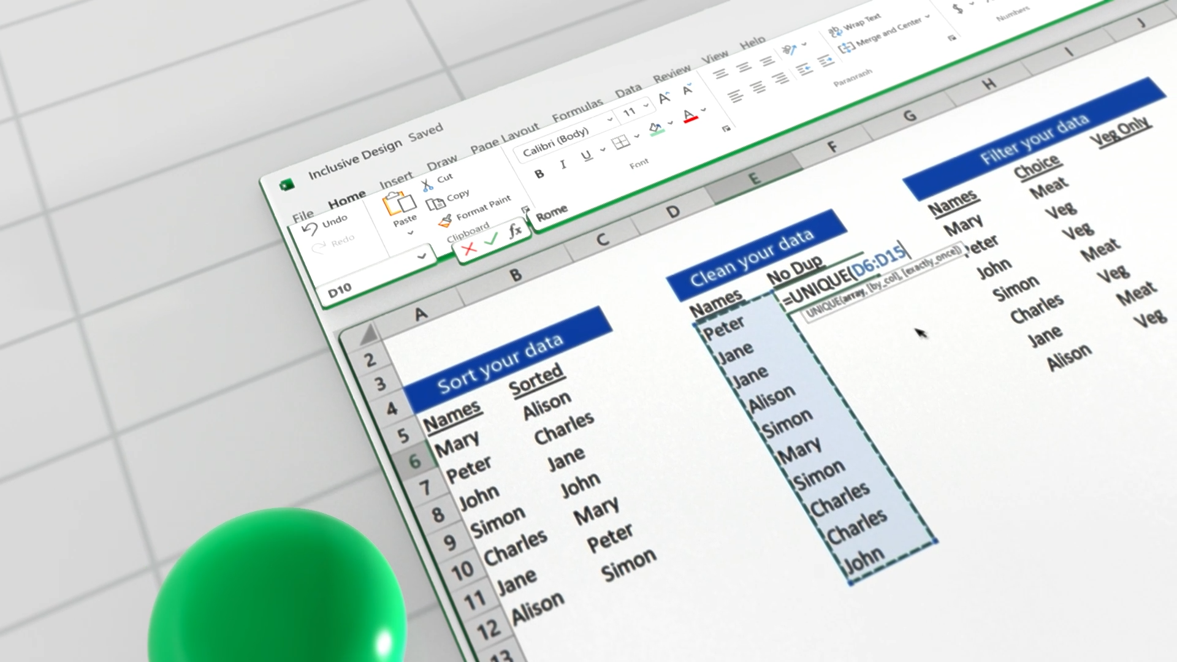Switch to the Draw tab

click(442, 162)
